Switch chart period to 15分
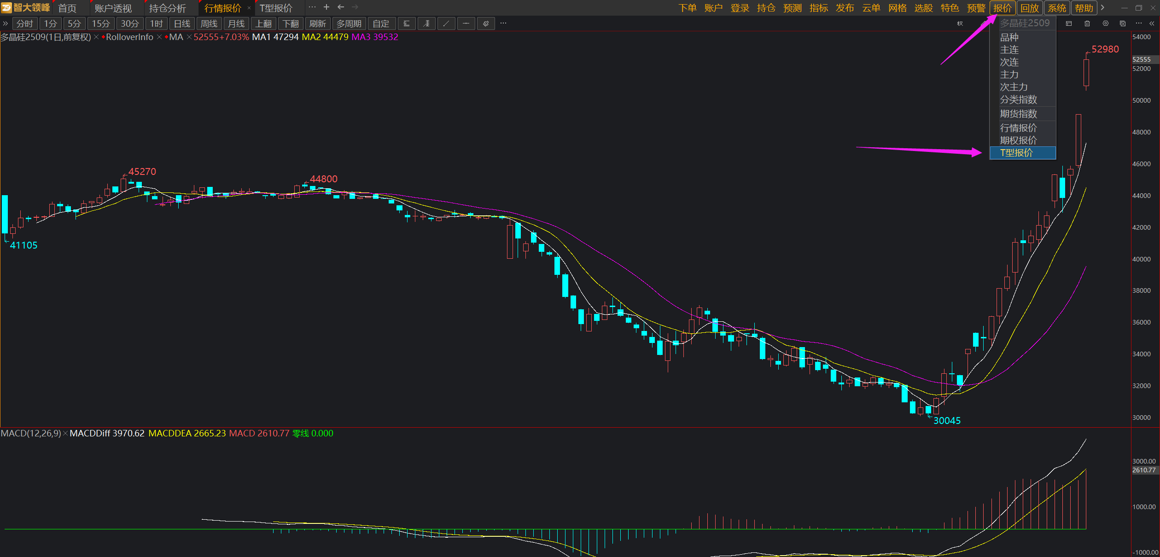The height and width of the screenshot is (557, 1160). (101, 23)
